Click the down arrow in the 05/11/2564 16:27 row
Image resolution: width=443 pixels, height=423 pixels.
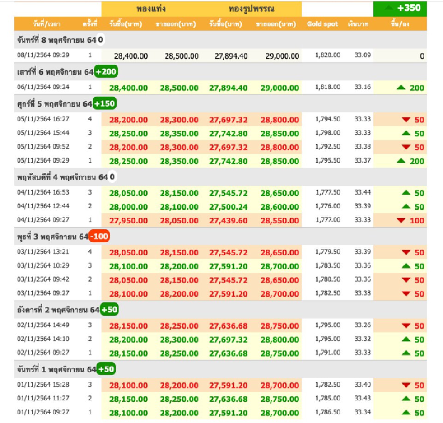tap(406, 119)
